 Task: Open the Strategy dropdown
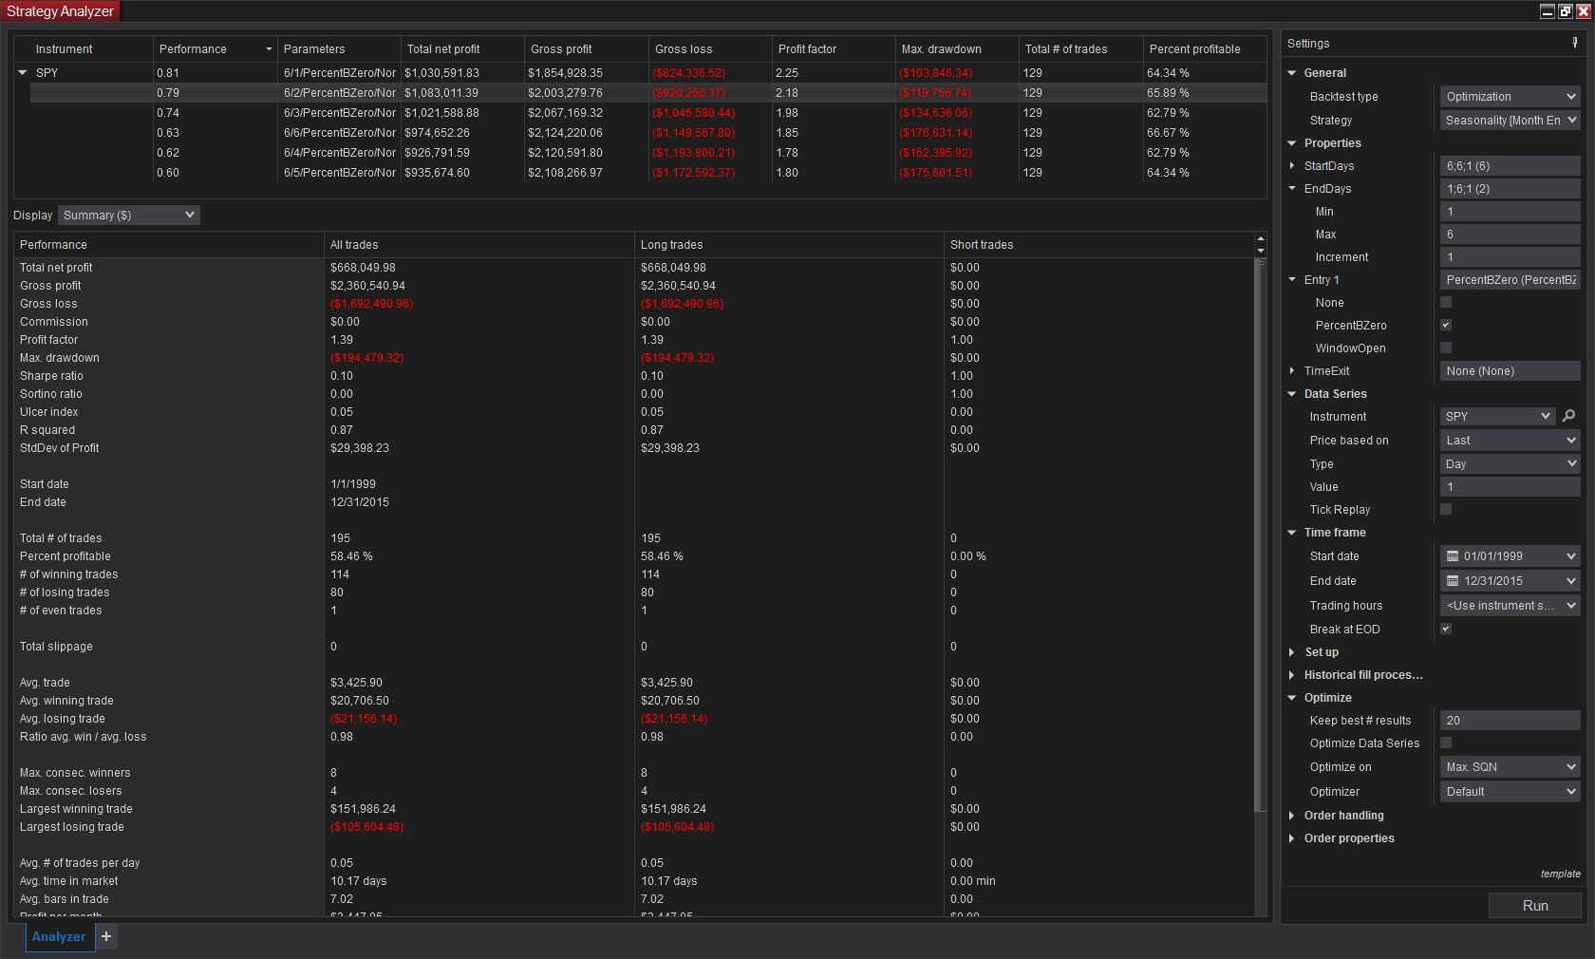click(x=1511, y=121)
